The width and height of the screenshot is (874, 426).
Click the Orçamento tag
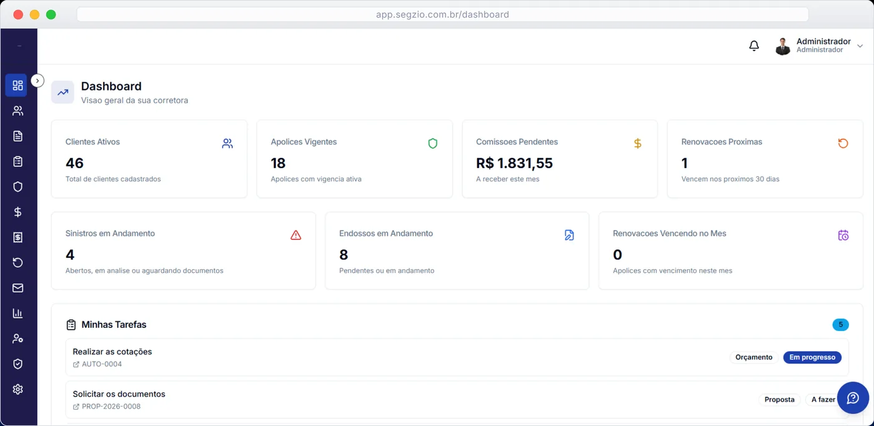tap(754, 357)
